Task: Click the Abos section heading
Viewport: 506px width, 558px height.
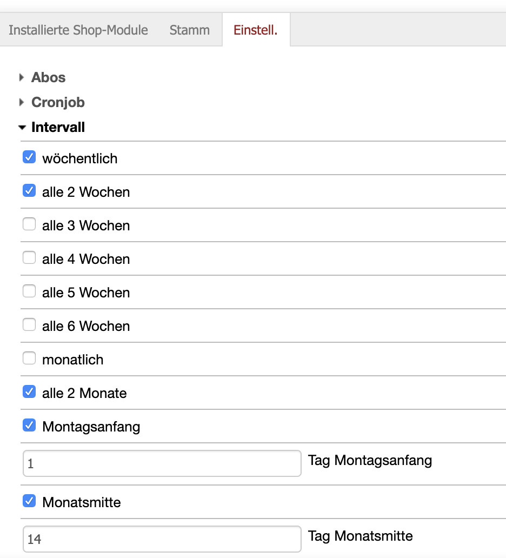Action: click(49, 78)
